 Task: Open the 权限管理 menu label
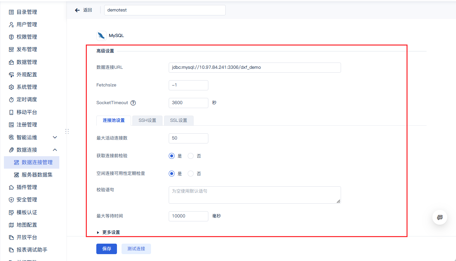27,37
